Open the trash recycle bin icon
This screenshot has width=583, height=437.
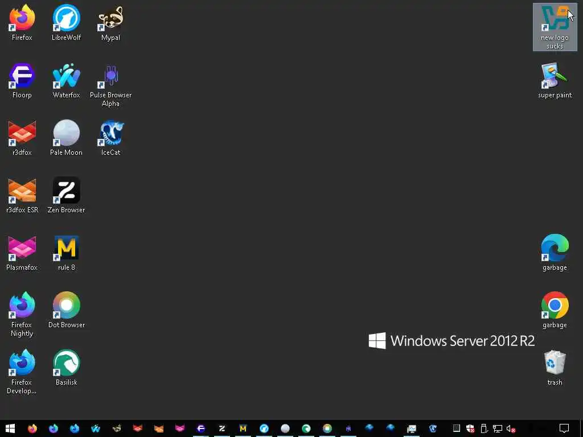[555, 368]
